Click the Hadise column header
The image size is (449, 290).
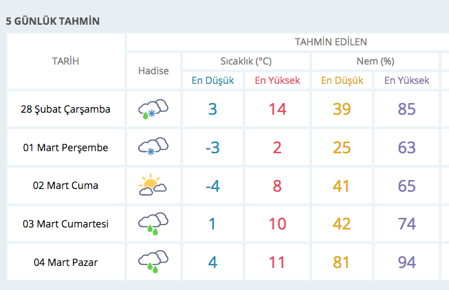pos(153,71)
